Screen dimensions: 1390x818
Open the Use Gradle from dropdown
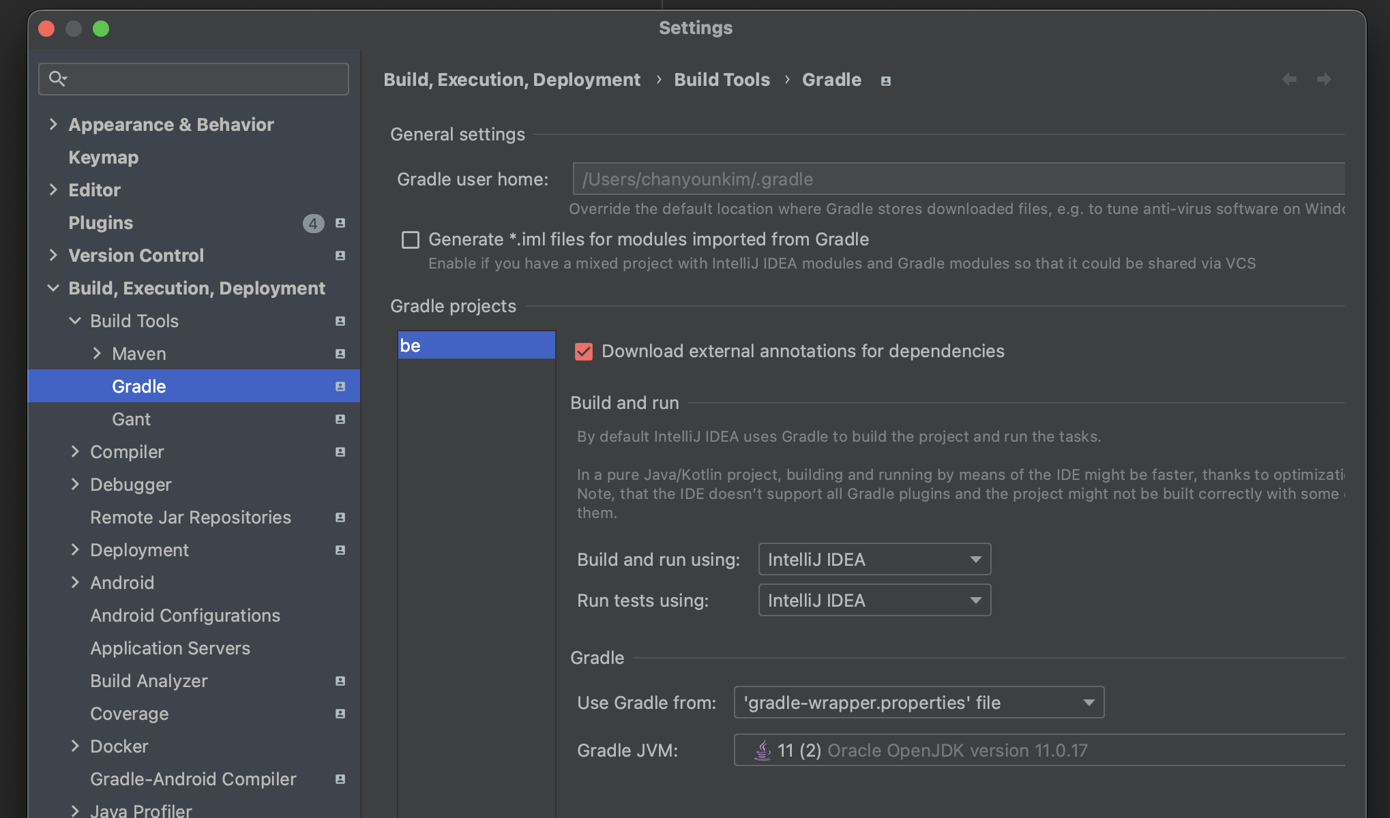click(919, 703)
